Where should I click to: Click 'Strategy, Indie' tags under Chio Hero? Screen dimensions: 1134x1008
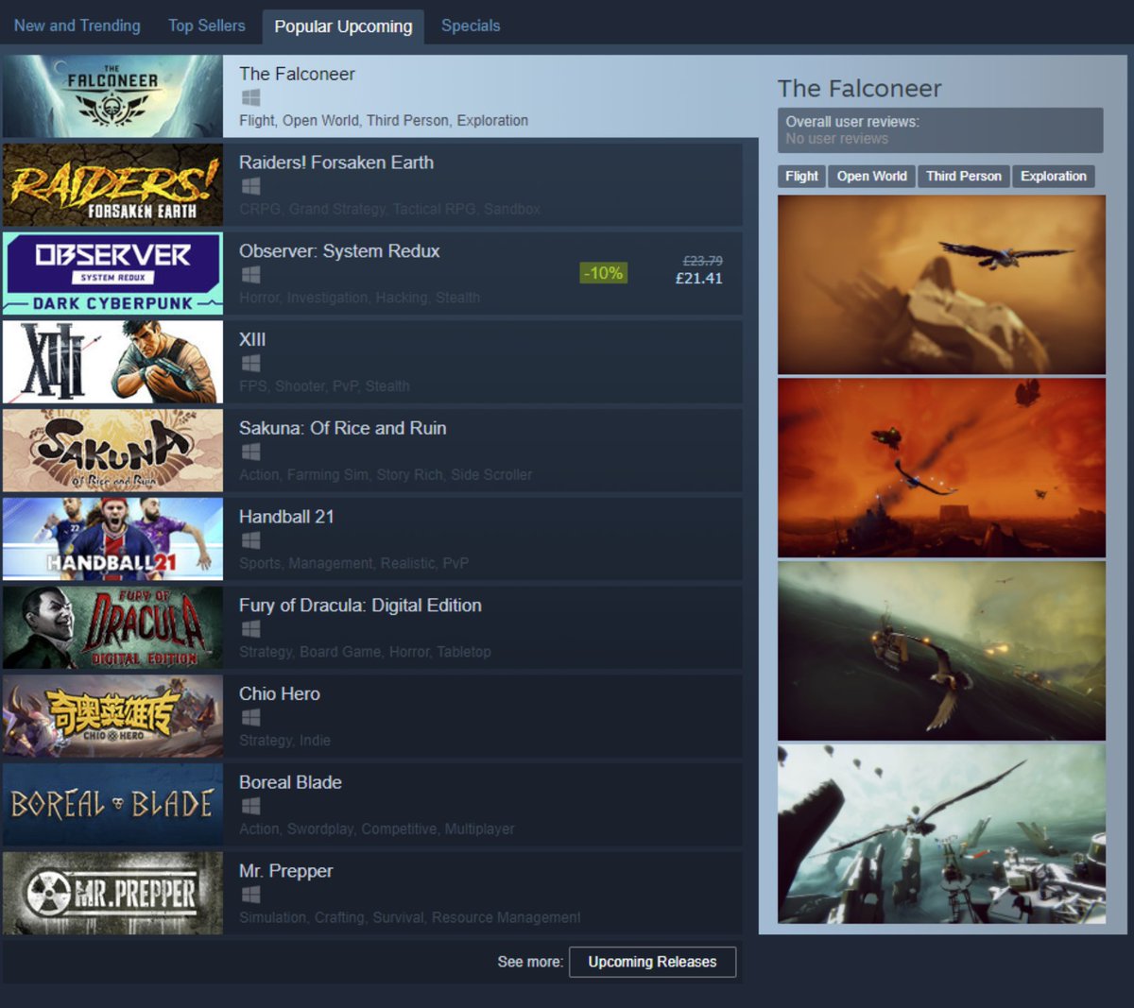284,741
